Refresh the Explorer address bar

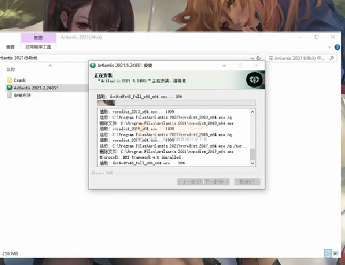pos(259,58)
